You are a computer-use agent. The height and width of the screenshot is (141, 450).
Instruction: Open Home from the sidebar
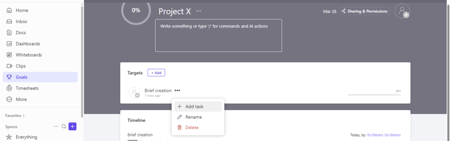[22, 10]
